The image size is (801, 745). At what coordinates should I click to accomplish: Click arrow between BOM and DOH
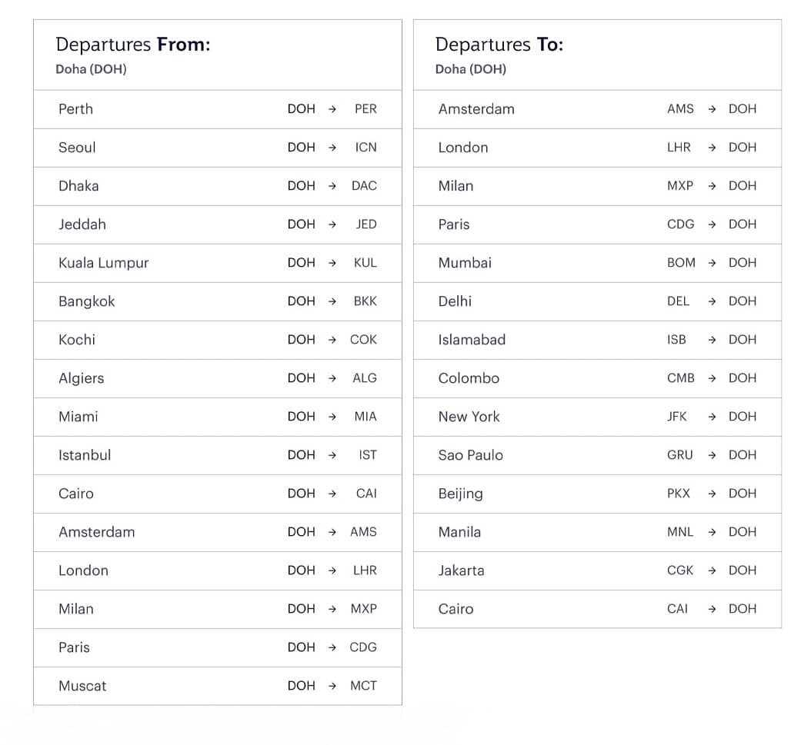(x=712, y=263)
